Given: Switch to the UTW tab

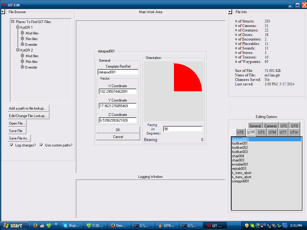Looking at the screenshot, I should click(x=294, y=132).
